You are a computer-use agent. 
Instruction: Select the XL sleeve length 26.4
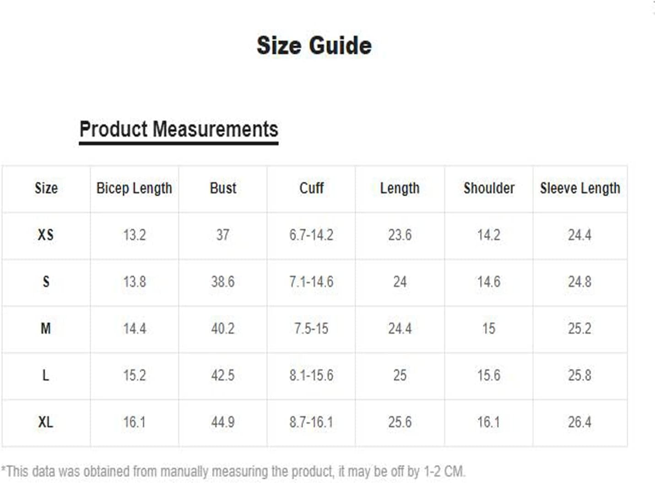580,422
